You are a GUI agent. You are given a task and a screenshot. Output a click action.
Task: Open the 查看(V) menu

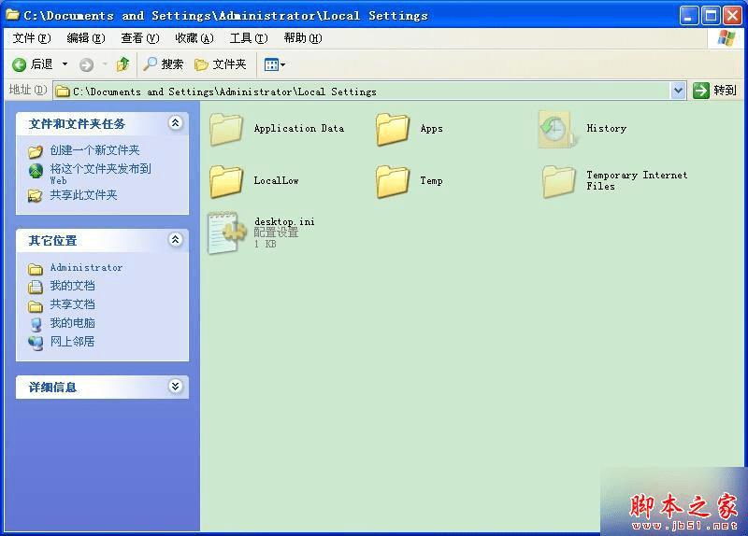pyautogui.click(x=139, y=38)
